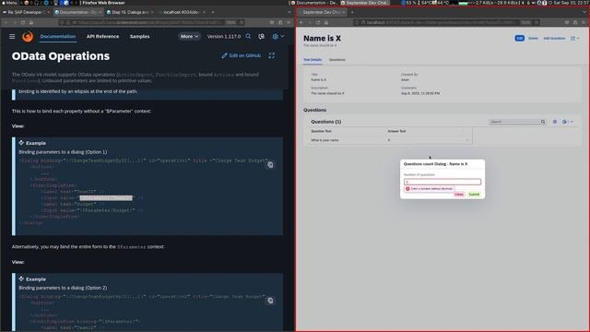This screenshot has height=332, width=590.
Task: Click Submit in the Questions count dialog
Action: click(x=474, y=195)
